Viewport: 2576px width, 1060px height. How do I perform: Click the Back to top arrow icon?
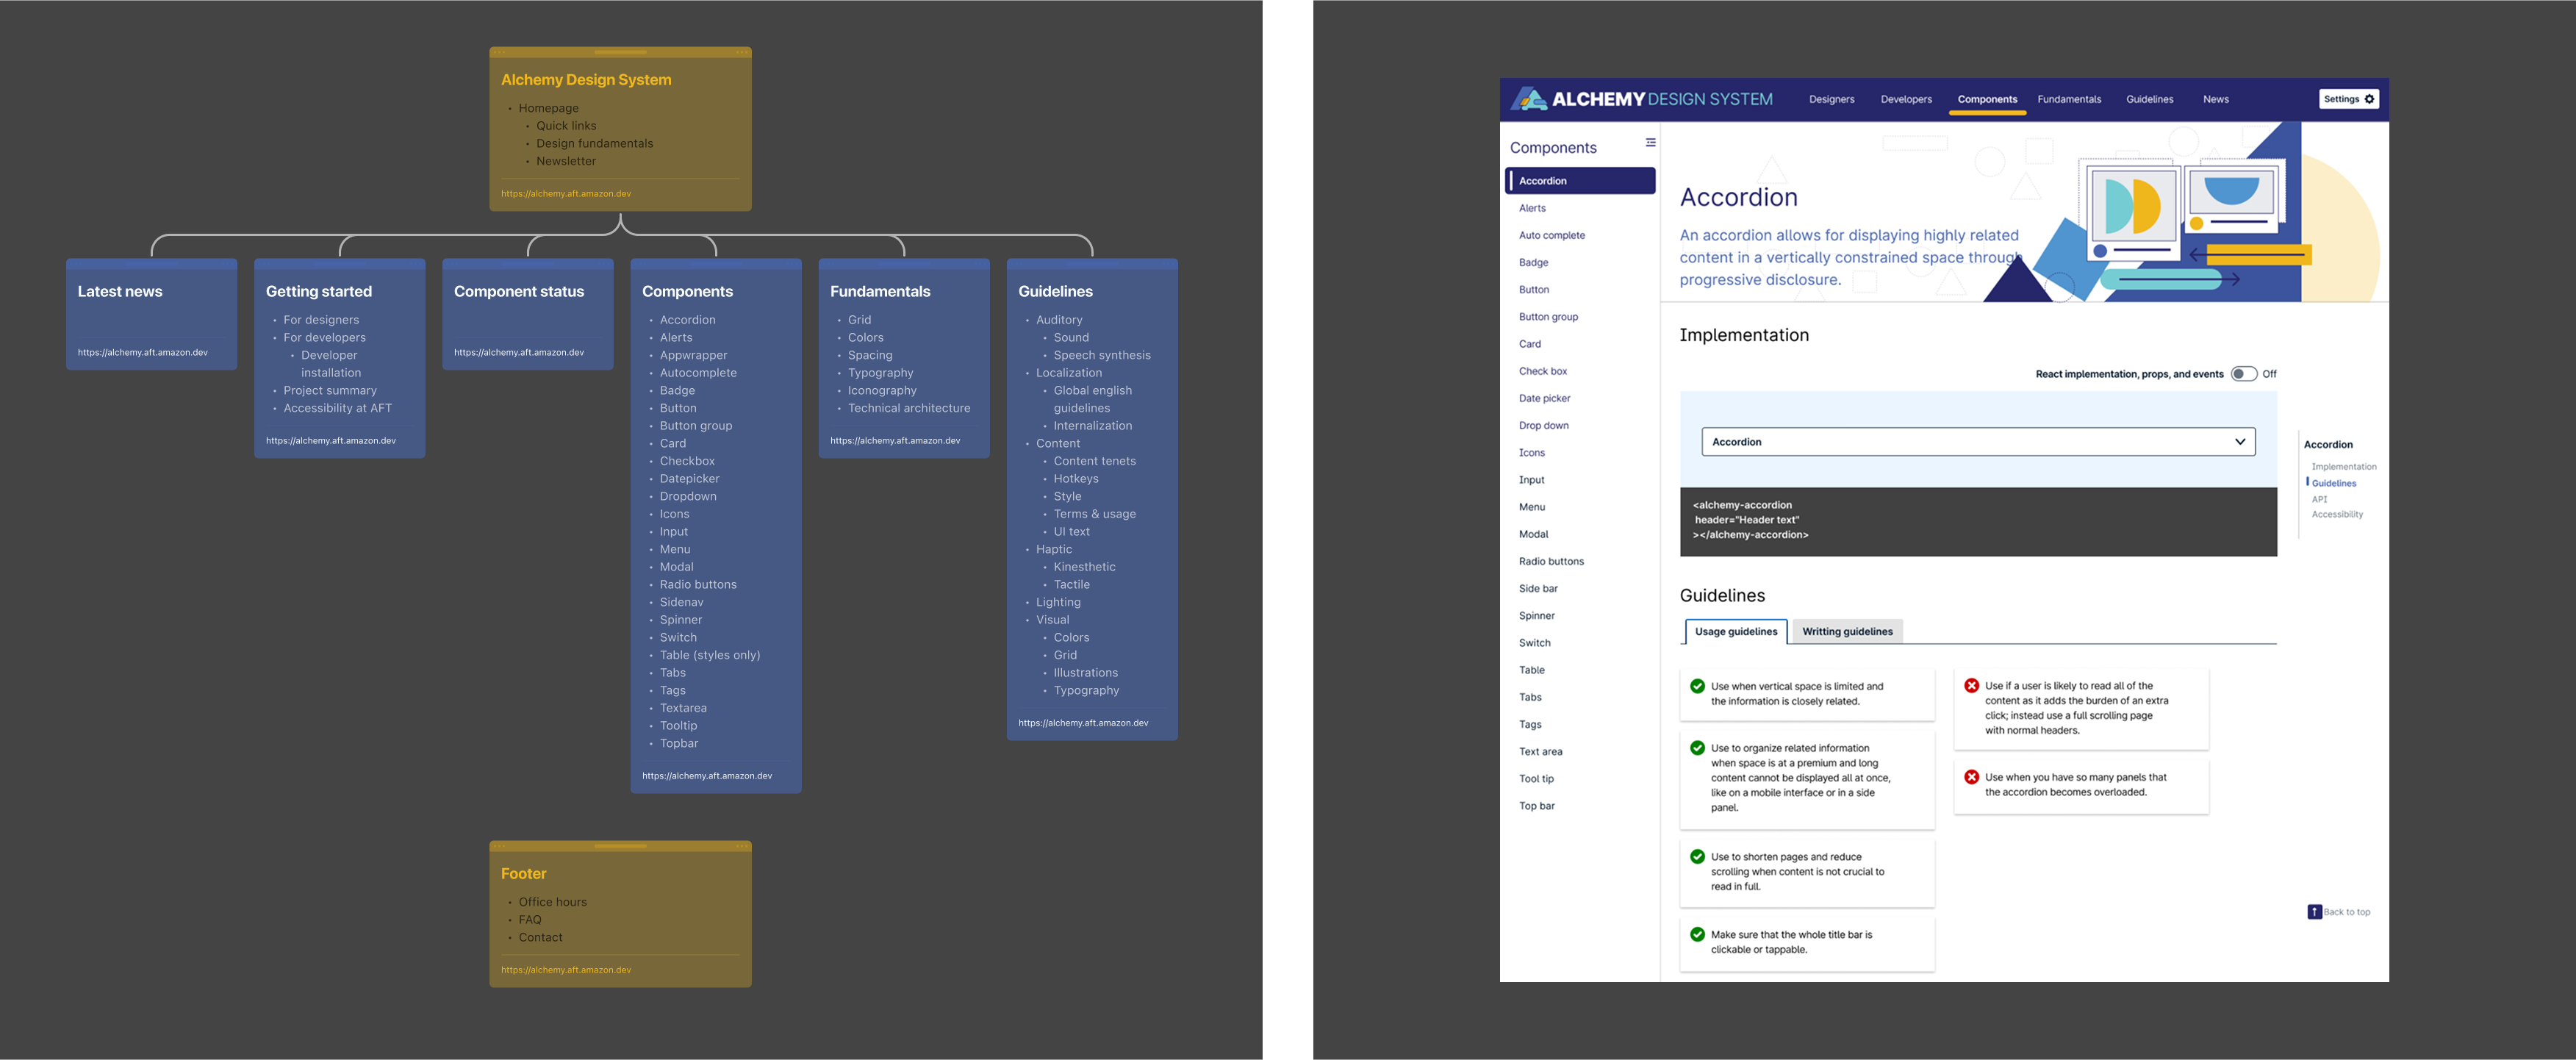pos(2316,911)
